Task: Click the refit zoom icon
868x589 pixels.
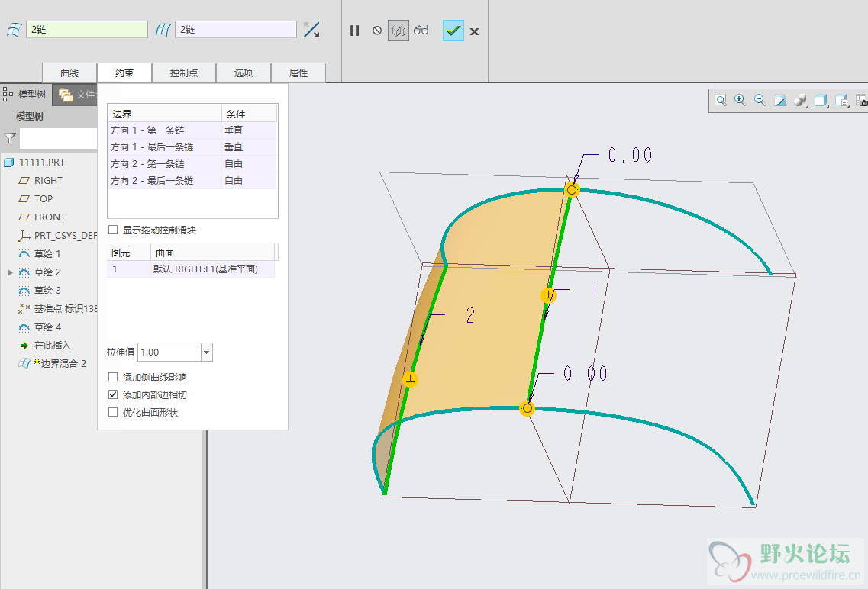Action: [721, 100]
